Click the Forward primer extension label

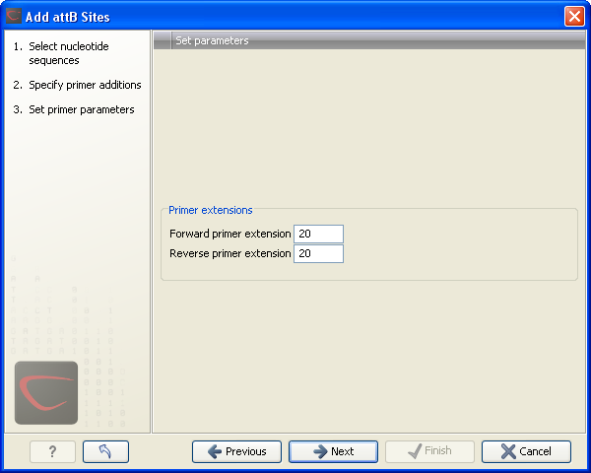tap(230, 234)
